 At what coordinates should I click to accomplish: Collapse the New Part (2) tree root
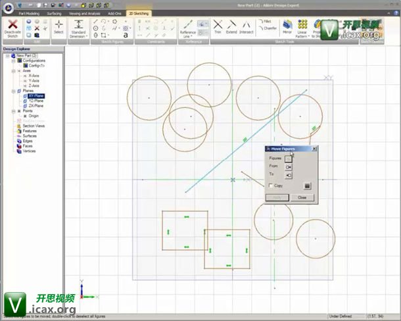click(7, 56)
